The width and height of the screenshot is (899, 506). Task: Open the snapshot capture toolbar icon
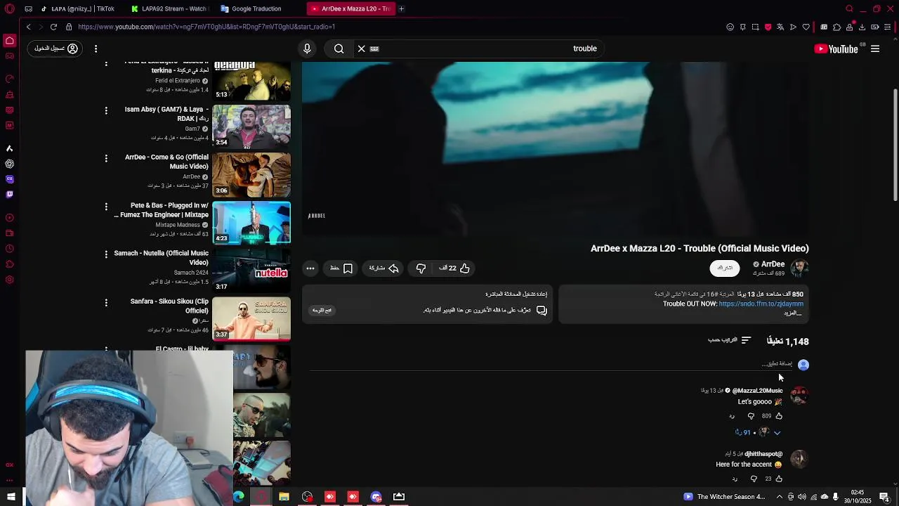(755, 27)
